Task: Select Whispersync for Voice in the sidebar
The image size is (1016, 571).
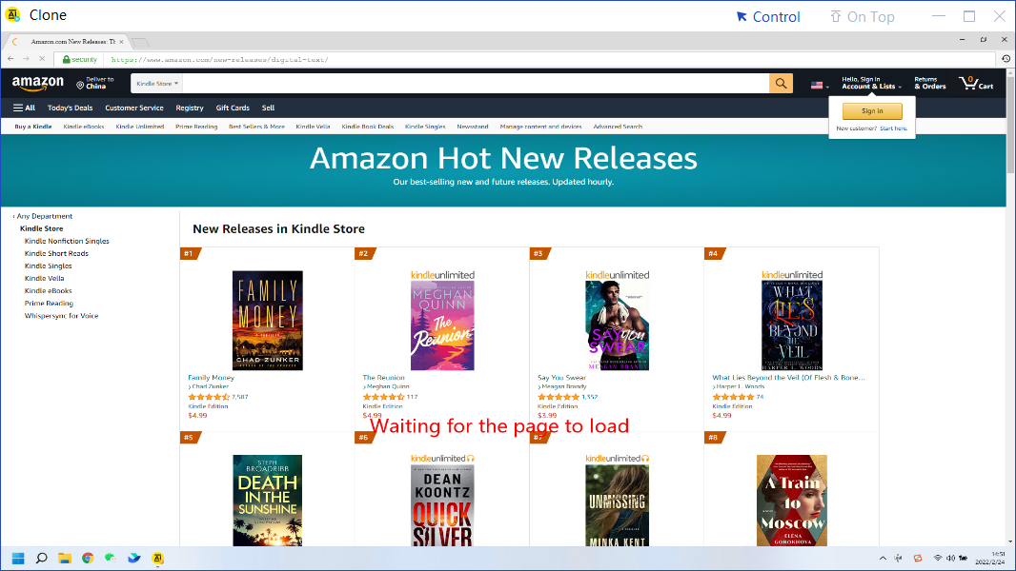Action: pos(62,316)
